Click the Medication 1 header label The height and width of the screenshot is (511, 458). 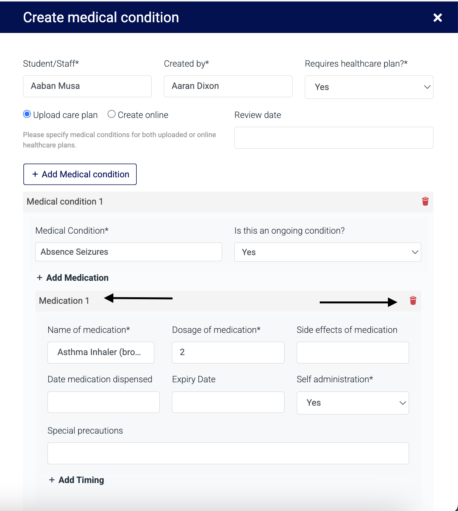pos(64,301)
